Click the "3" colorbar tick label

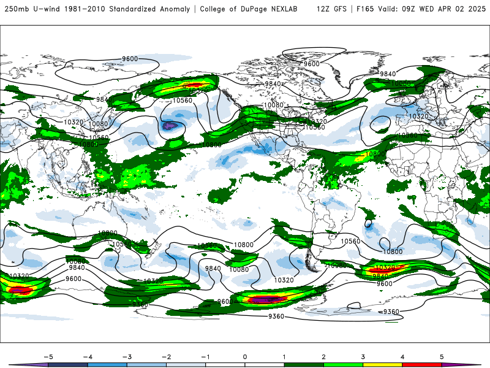pos(363,357)
